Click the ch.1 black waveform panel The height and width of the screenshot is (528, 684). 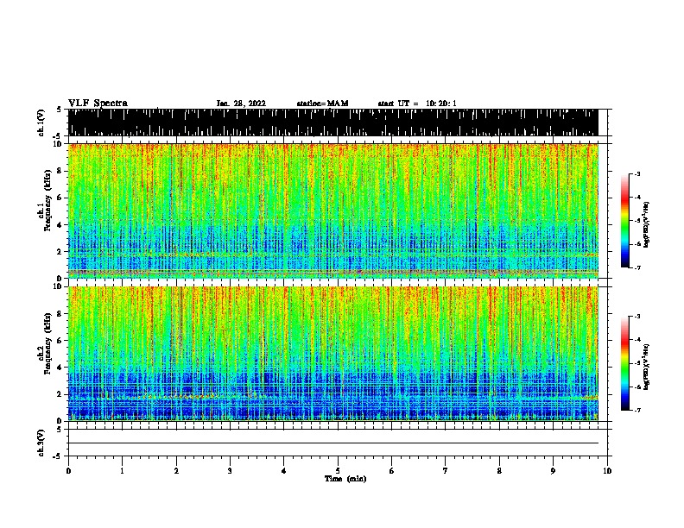[332, 123]
